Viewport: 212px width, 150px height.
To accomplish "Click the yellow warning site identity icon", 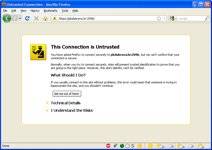I will (x=55, y=18).
